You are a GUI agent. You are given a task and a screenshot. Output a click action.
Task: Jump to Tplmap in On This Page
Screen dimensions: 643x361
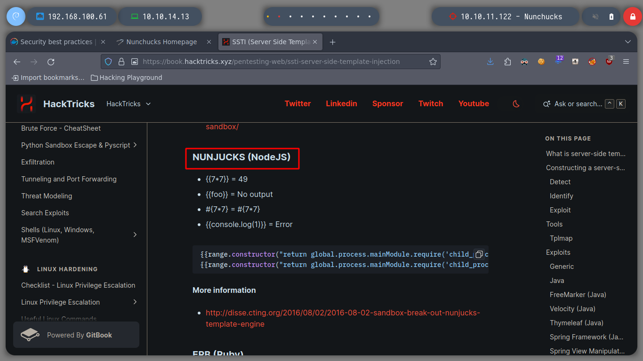561,238
